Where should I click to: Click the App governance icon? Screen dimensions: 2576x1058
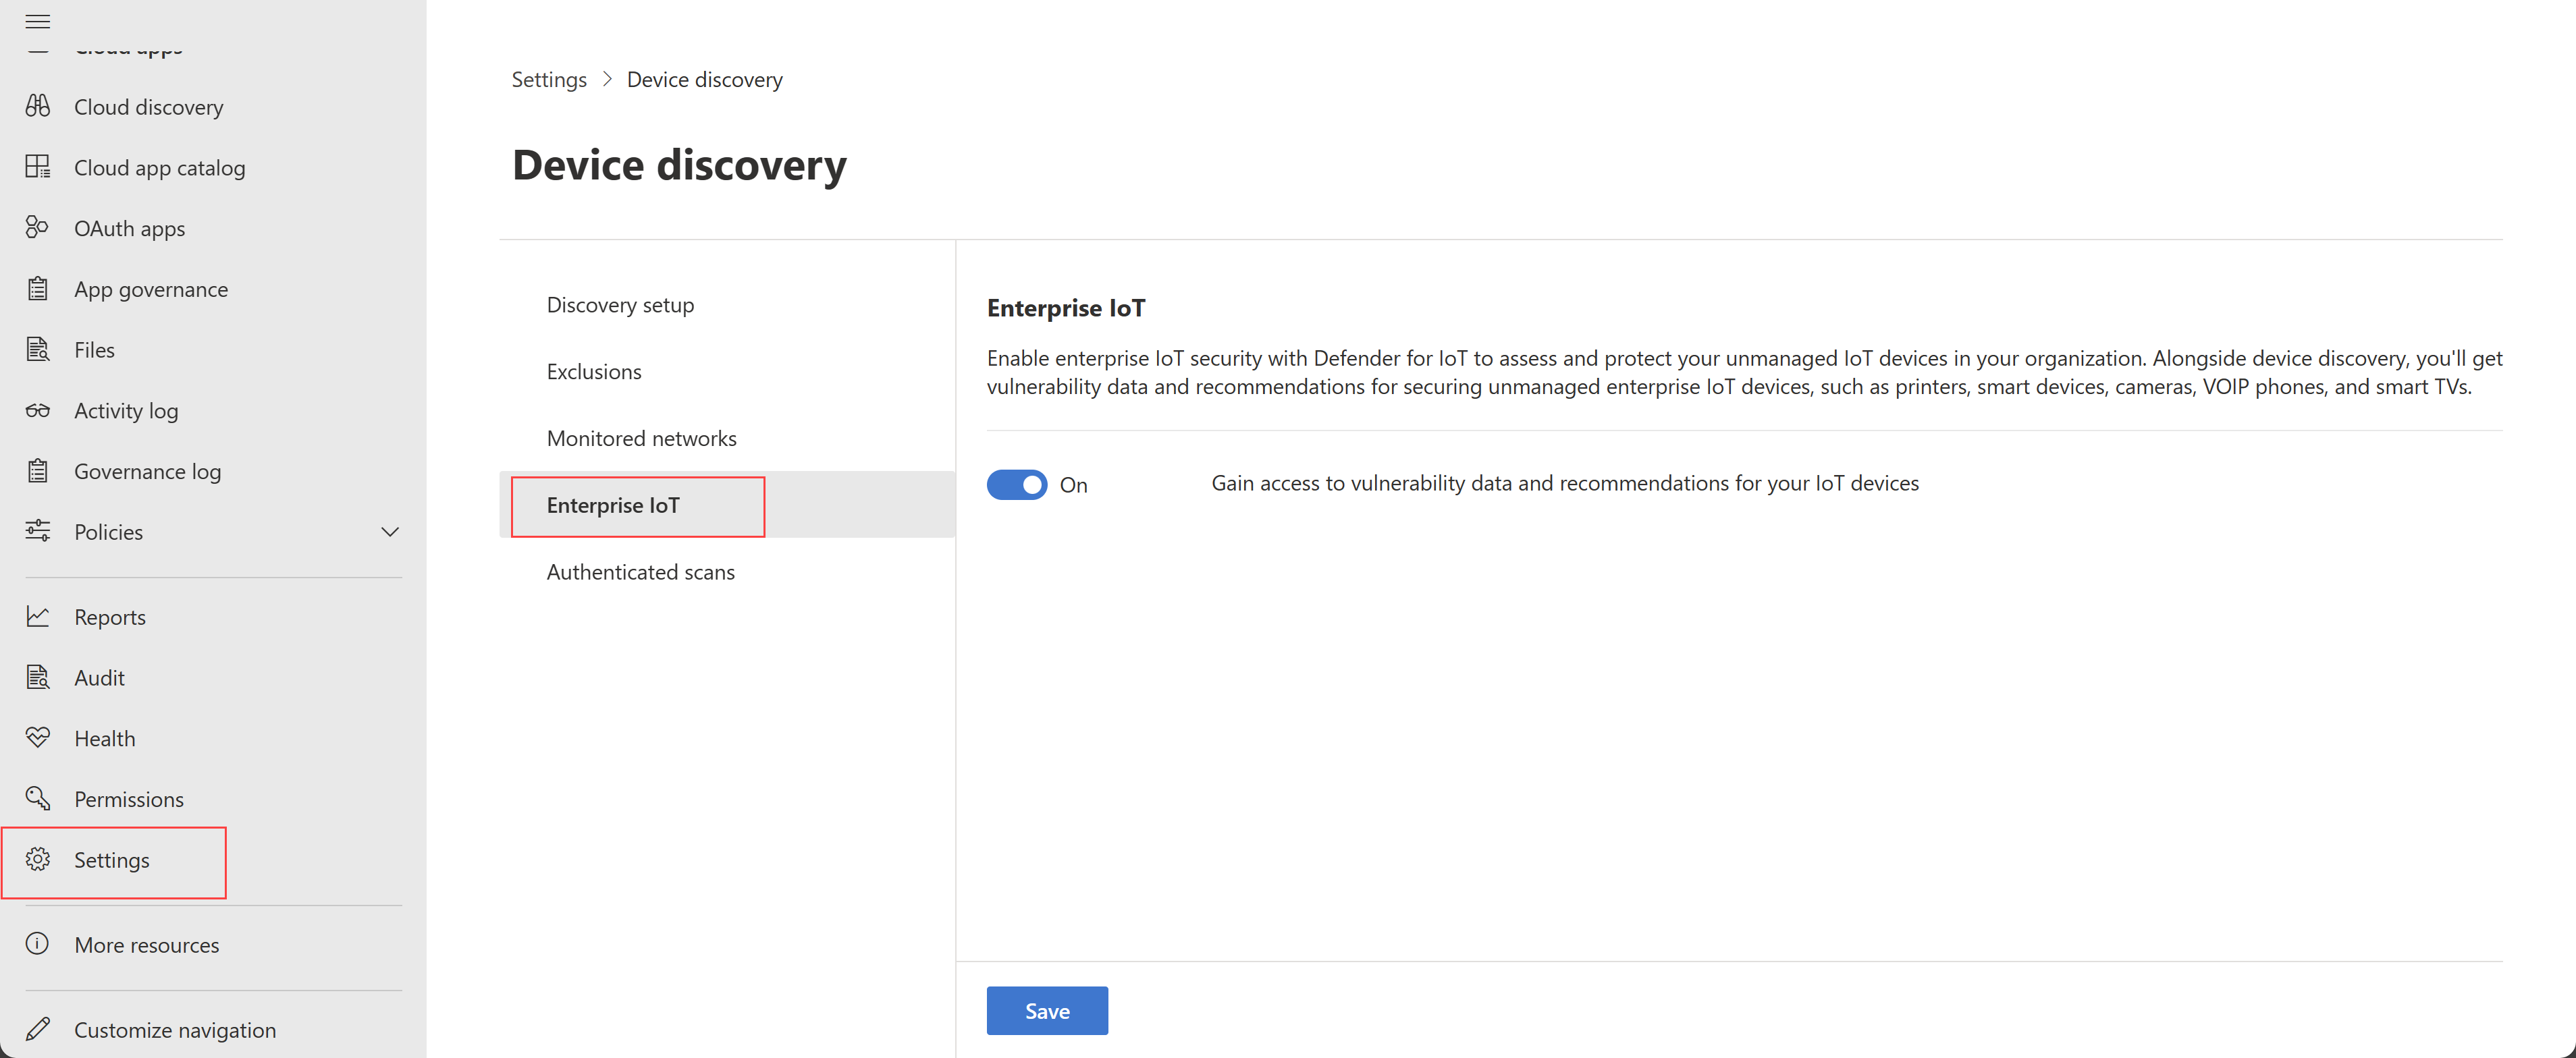[41, 287]
